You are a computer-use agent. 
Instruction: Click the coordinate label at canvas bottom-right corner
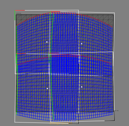(x=116, y=111)
